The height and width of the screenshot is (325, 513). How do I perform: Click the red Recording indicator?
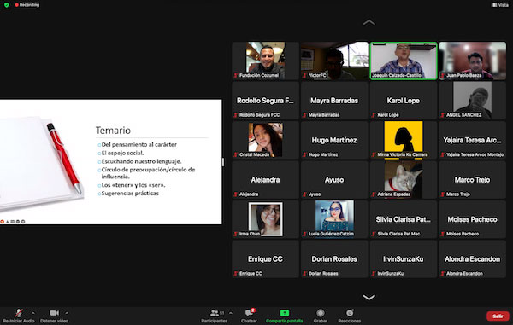pos(27,5)
